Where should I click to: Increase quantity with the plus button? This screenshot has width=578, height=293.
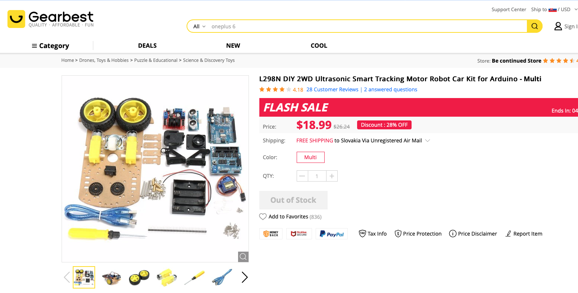click(x=332, y=176)
